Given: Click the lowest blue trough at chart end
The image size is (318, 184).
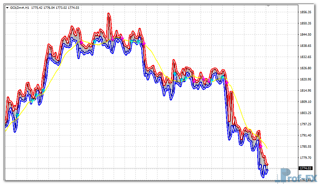Looking at the screenshot, I should [x=263, y=176].
